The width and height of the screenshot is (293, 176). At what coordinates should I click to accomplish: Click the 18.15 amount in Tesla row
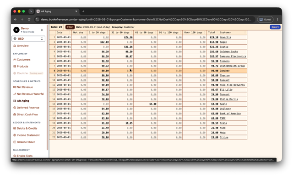[x=129, y=123]
